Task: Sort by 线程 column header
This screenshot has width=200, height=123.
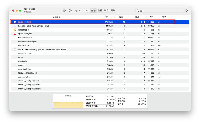Action: 121,17
